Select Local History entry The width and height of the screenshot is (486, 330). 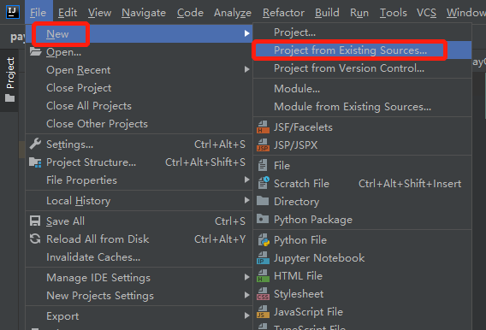point(139,201)
